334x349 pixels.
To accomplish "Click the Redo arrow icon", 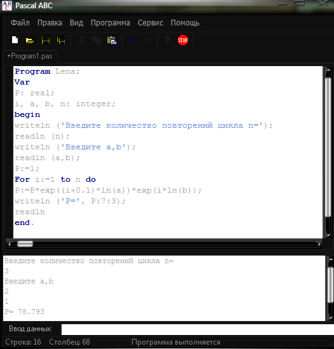I will pyautogui.click(x=147, y=40).
